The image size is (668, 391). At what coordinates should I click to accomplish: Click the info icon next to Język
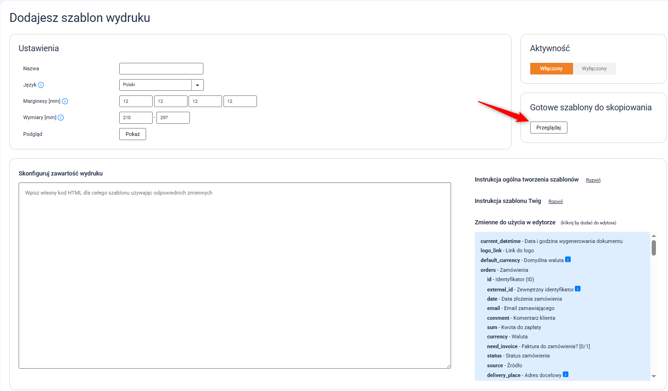click(41, 85)
